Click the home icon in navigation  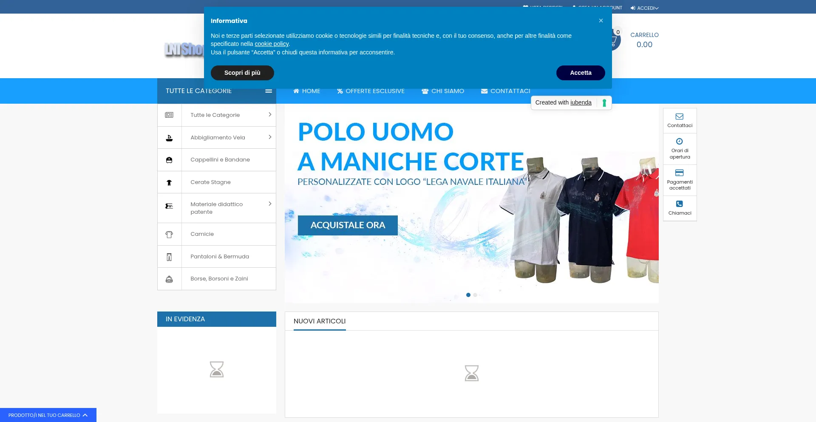[x=296, y=91]
